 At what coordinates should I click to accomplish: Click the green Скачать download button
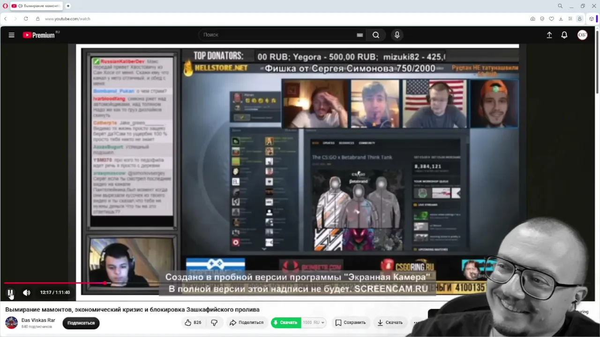(285, 322)
